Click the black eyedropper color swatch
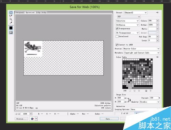The width and height of the screenshot is (171, 130). point(11,28)
